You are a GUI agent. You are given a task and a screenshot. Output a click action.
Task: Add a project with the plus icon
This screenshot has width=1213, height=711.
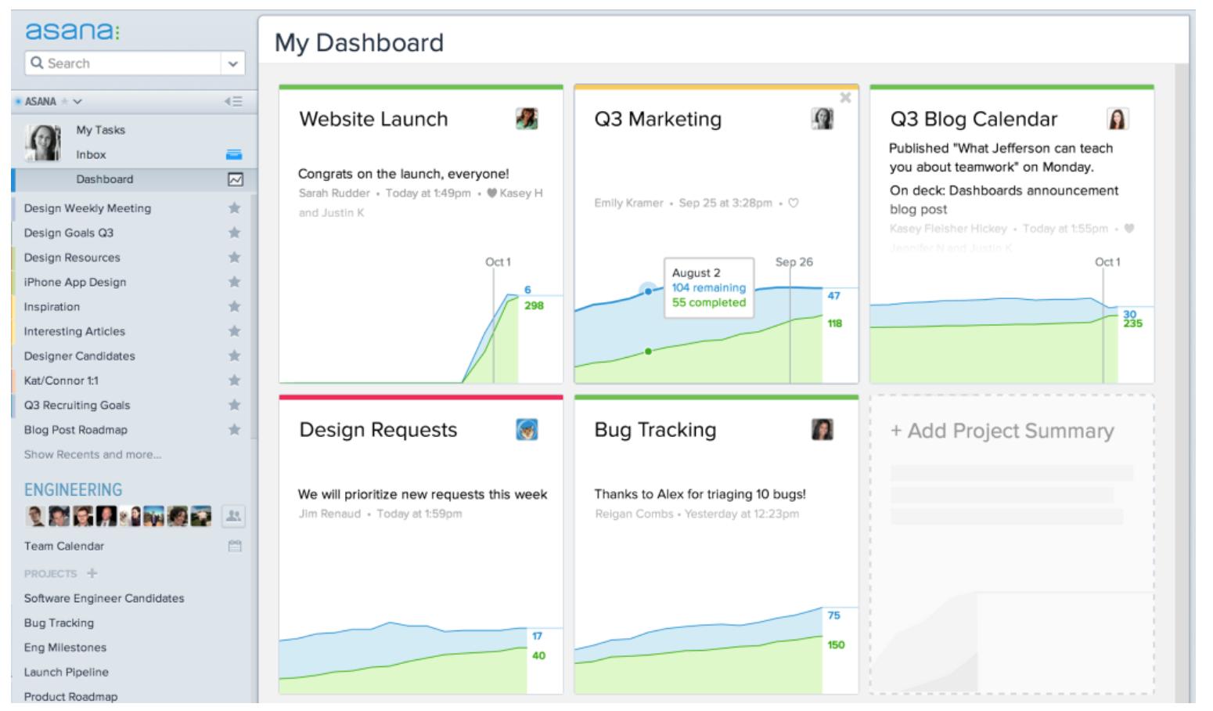point(92,573)
